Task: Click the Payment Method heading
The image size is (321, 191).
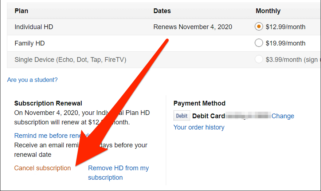Action: (x=199, y=103)
